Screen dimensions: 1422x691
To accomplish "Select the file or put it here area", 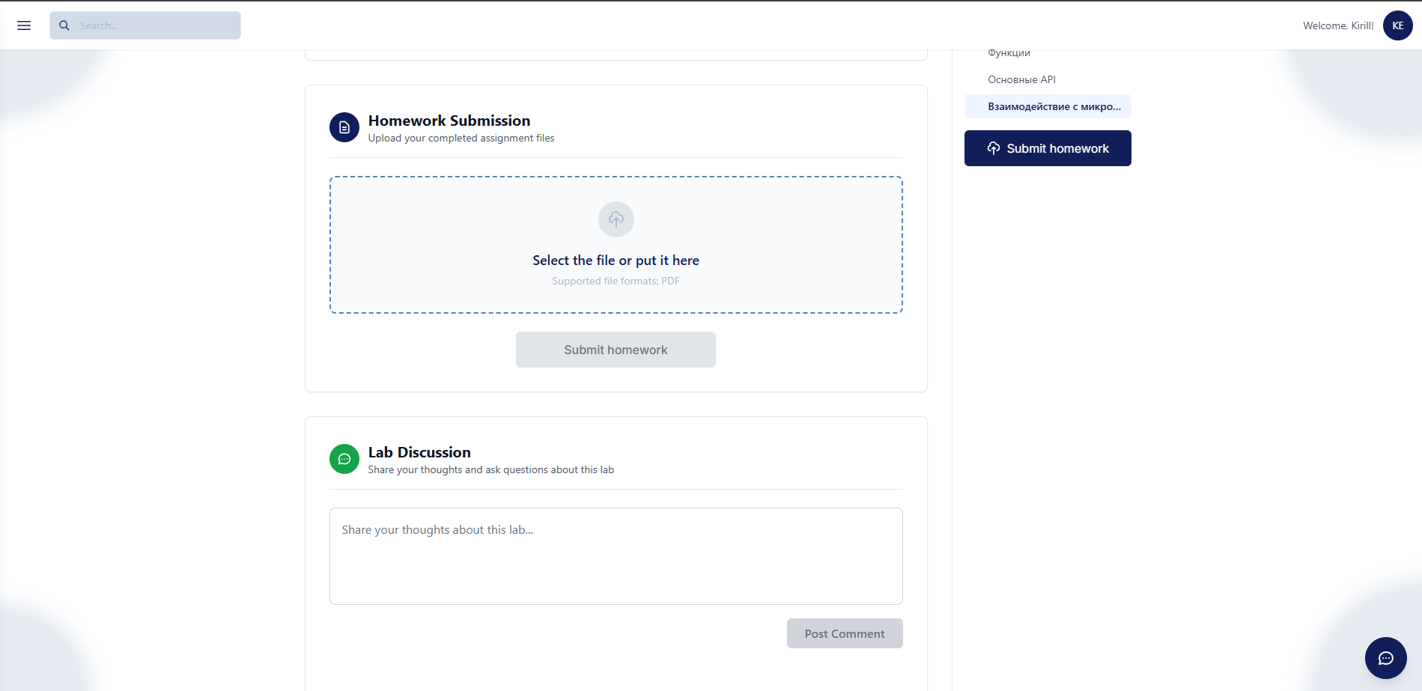I will click(x=616, y=245).
